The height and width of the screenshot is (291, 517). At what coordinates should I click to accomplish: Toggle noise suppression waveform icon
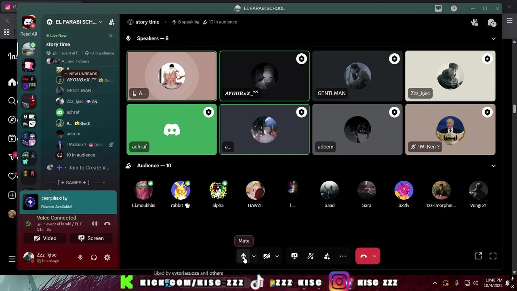click(x=95, y=224)
